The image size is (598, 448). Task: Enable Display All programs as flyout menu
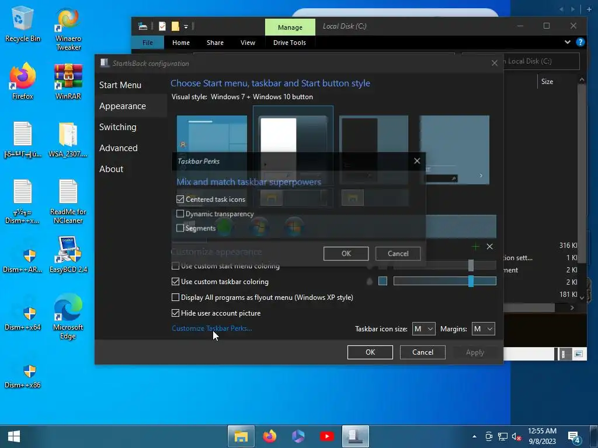[x=175, y=297]
